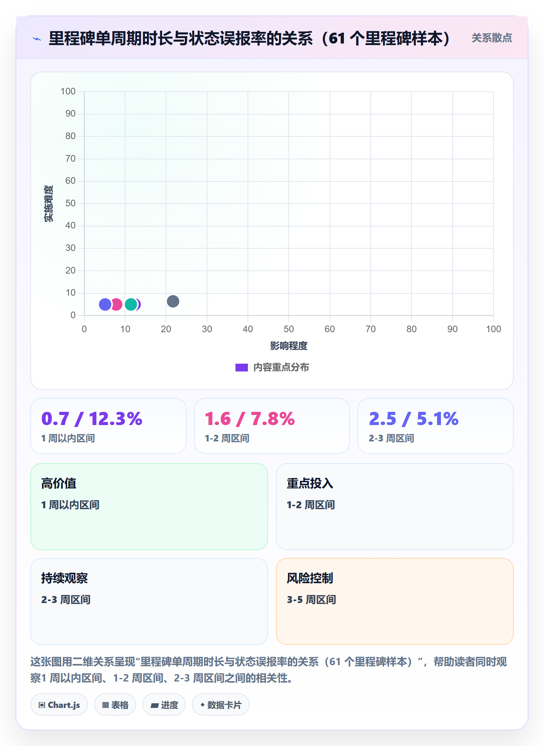Click the 持续观察 quadrant card
The image size is (544, 746).
coord(149,601)
